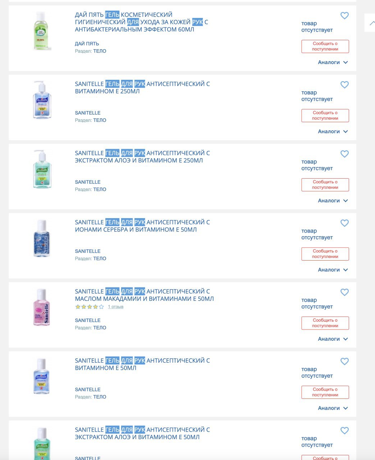Open the 1 отзыв review link
Viewport: 375px width, 460px height.
click(115, 307)
